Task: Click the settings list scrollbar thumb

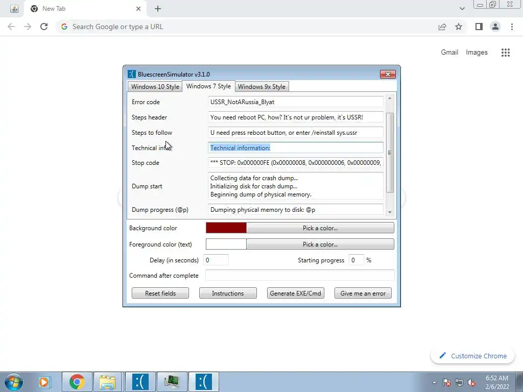Action: click(x=390, y=153)
